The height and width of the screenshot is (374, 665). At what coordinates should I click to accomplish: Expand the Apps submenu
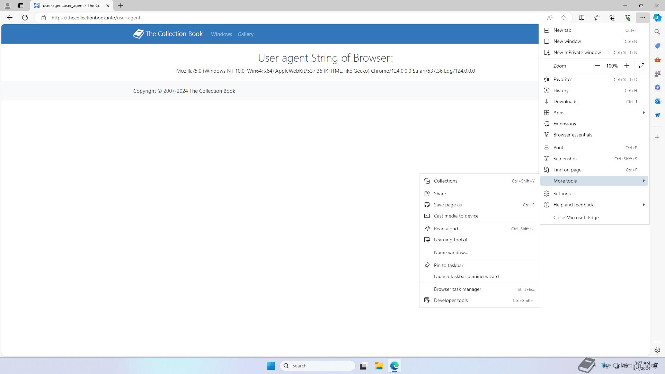click(x=594, y=113)
